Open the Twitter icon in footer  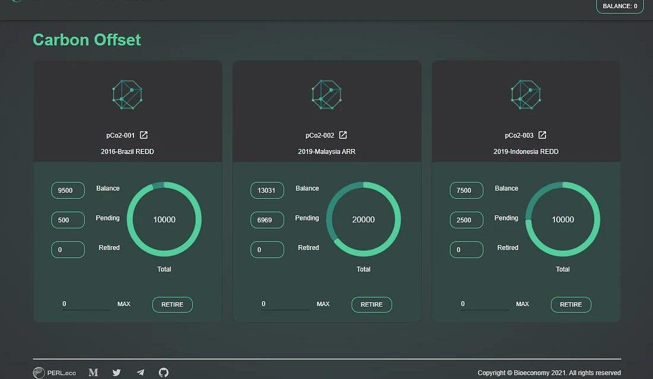(x=116, y=372)
